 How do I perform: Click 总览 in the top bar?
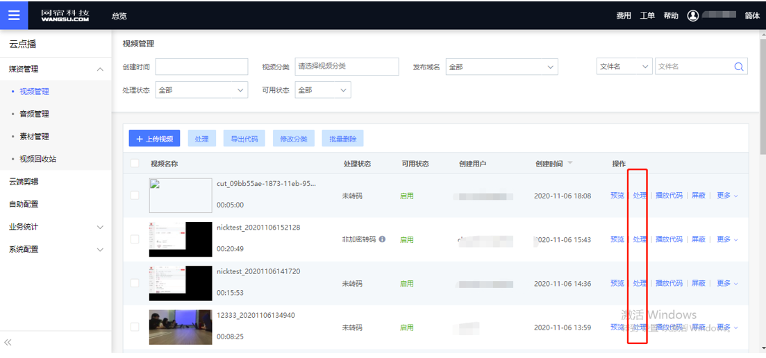119,15
